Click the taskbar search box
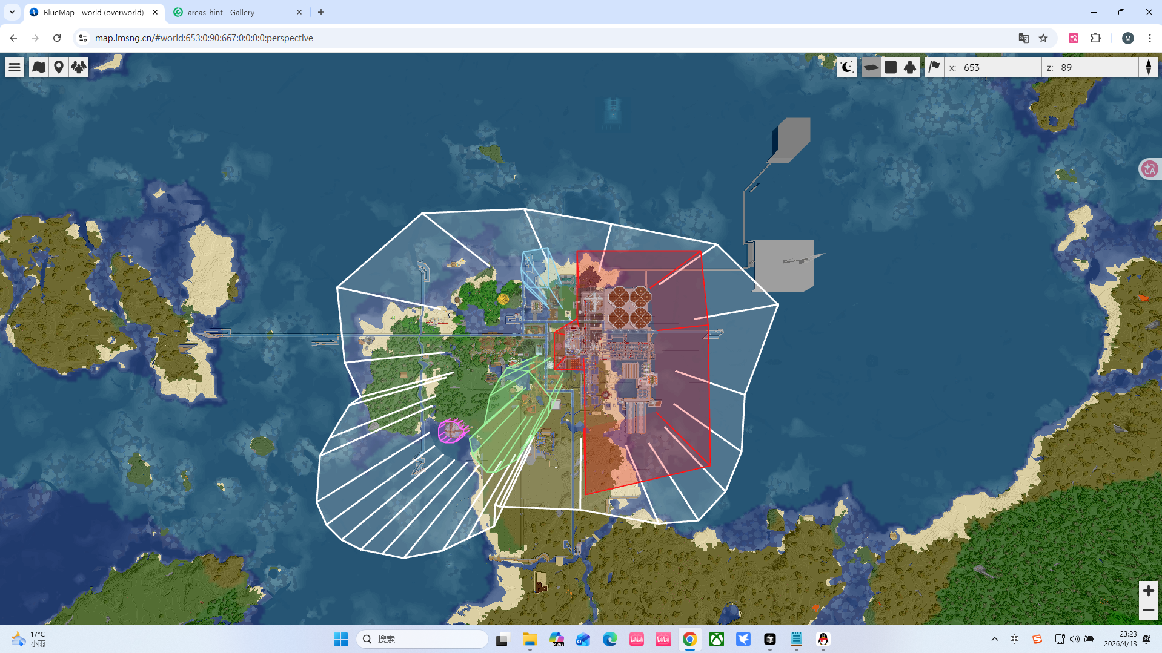This screenshot has width=1162, height=653. click(x=422, y=639)
